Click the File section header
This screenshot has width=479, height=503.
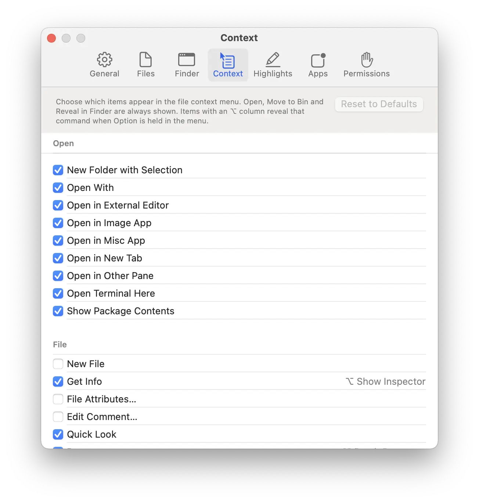click(x=60, y=344)
